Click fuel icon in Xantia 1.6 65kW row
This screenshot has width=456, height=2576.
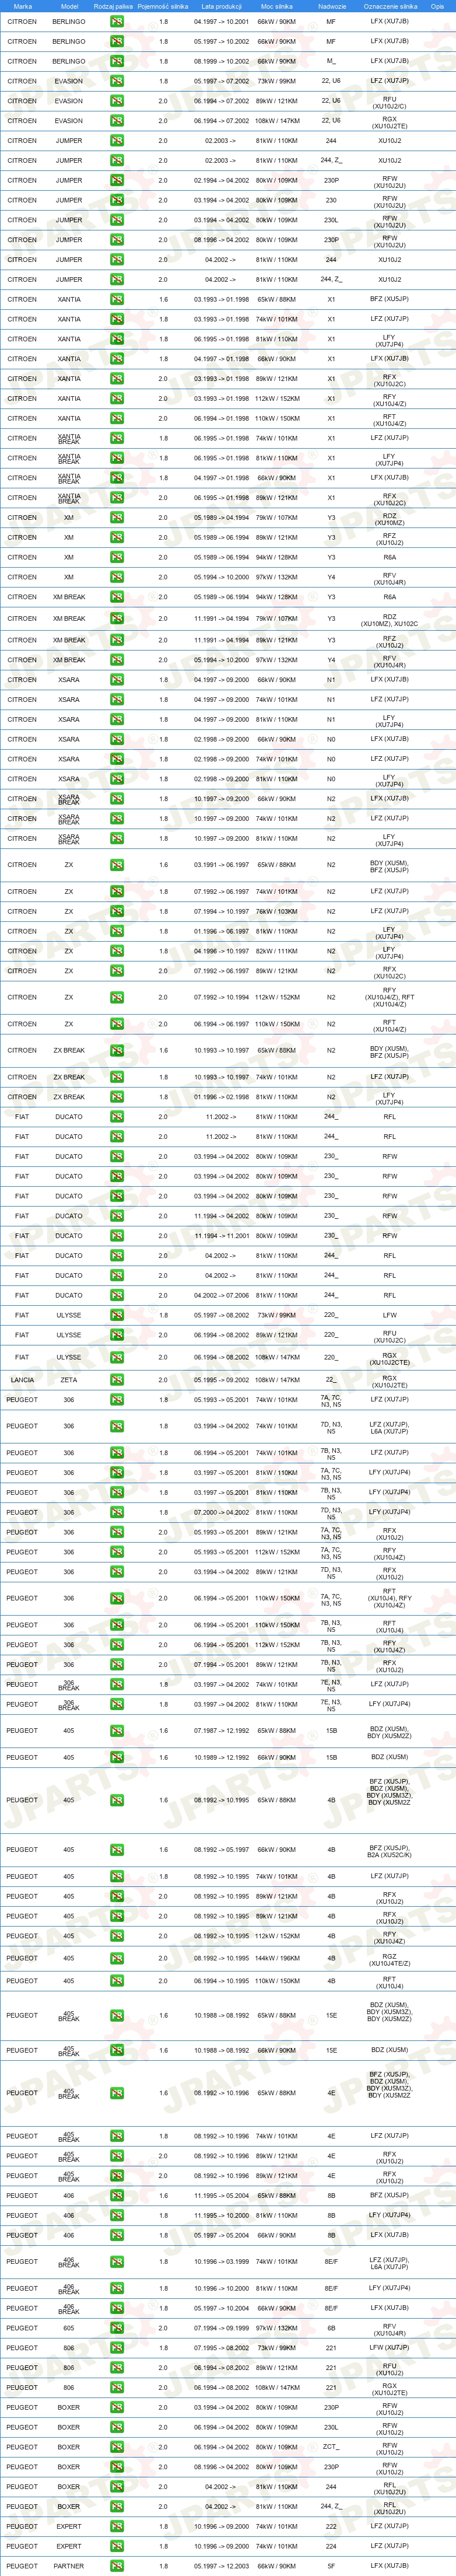117,299
